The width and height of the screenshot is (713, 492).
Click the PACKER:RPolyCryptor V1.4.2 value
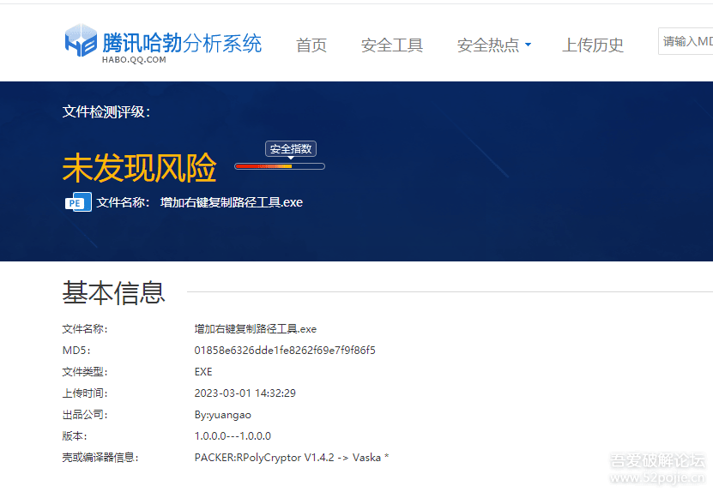click(x=292, y=458)
